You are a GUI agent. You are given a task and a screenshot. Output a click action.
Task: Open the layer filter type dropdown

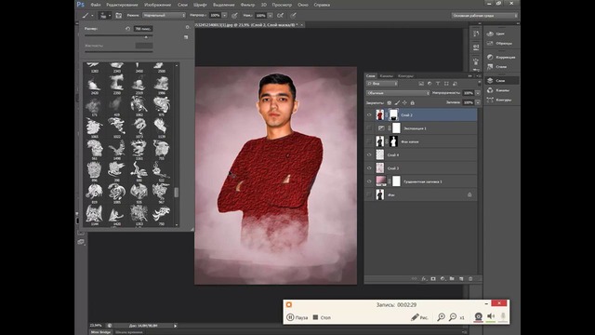(x=382, y=84)
